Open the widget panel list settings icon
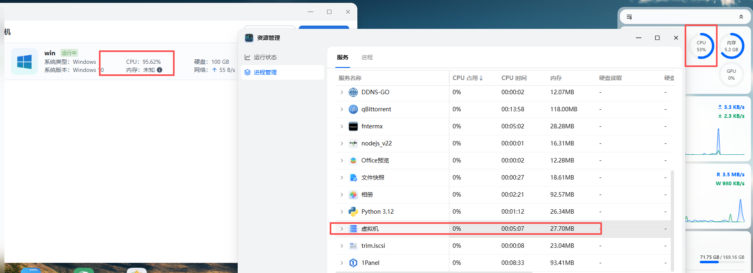The height and width of the screenshot is (273, 753). tap(629, 17)
